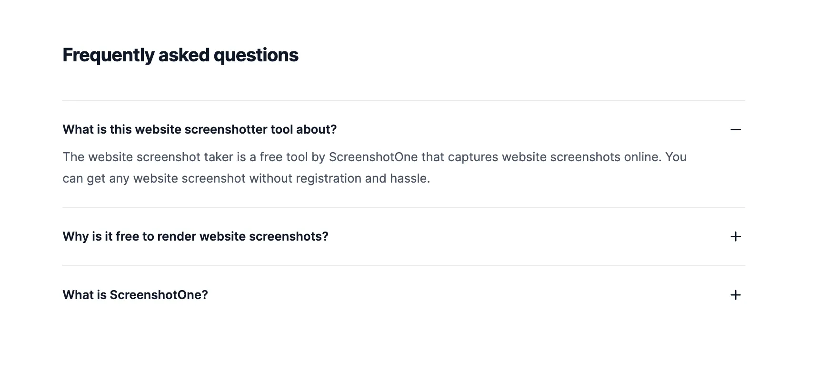Click the divider line above the second question
The height and width of the screenshot is (369, 819).
coord(404,207)
